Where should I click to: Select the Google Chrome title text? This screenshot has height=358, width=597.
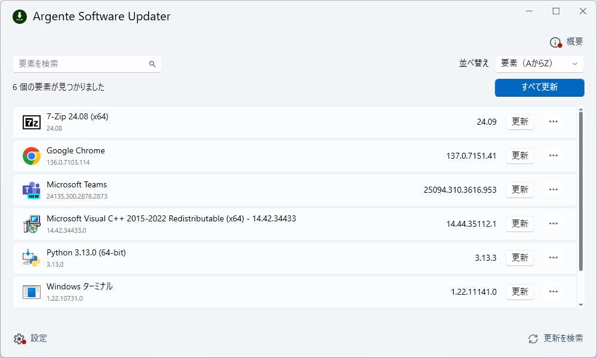76,150
